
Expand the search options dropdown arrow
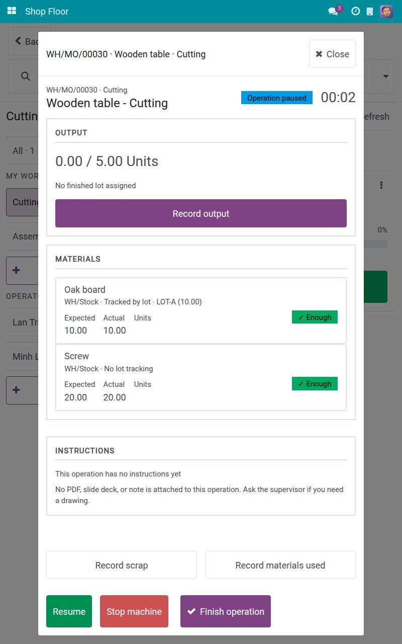coord(386,76)
